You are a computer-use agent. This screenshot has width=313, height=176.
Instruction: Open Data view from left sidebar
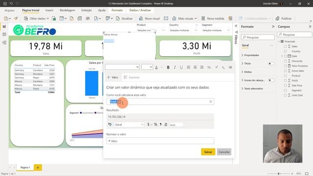coord(4,35)
